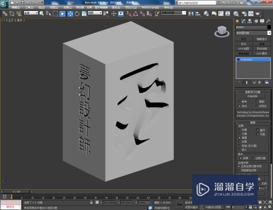Enable the 盖印 checkbox
This screenshot has width=273, height=210.
pos(257,130)
